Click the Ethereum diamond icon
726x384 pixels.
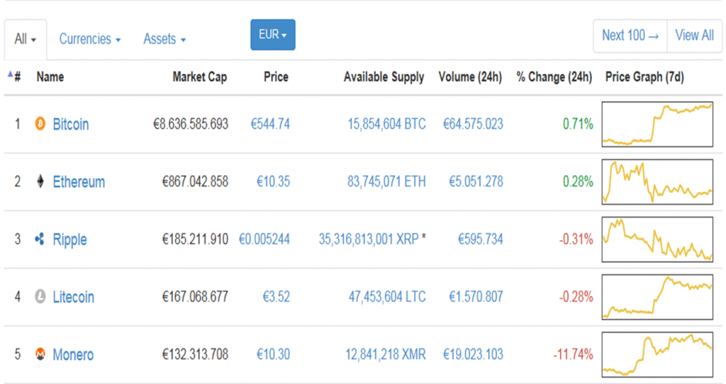(40, 181)
